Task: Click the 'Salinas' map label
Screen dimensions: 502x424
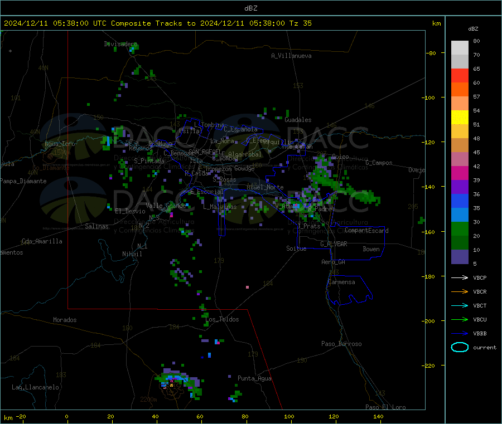Action: click(x=96, y=226)
